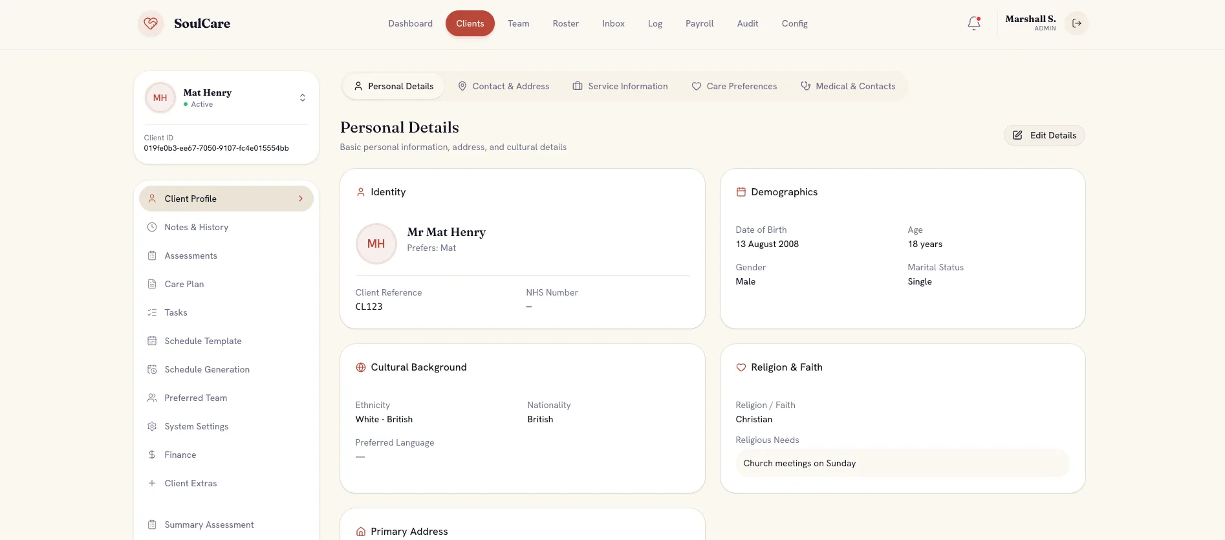Image resolution: width=1225 pixels, height=540 pixels.
Task: Click the large MH avatar in Identity
Action: tap(376, 244)
